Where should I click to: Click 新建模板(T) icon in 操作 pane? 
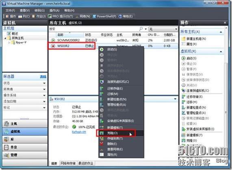click(x=183, y=135)
